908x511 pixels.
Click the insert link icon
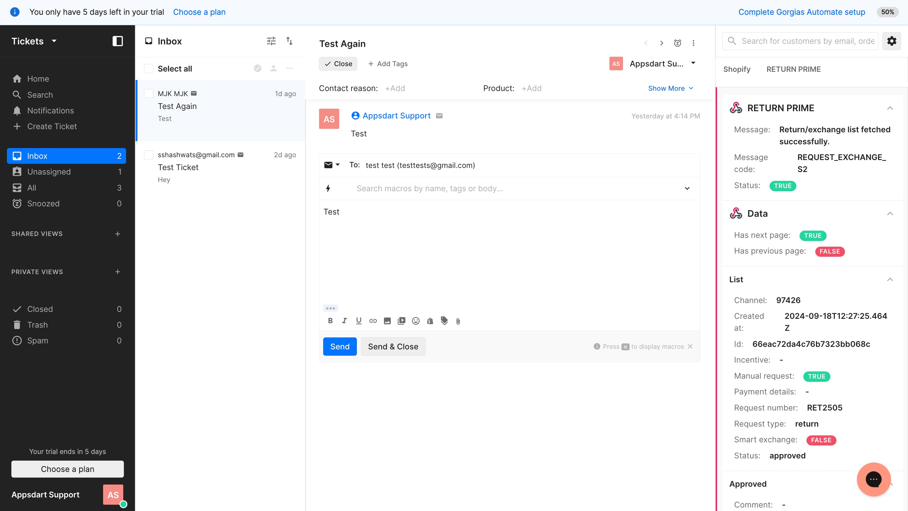(x=373, y=321)
